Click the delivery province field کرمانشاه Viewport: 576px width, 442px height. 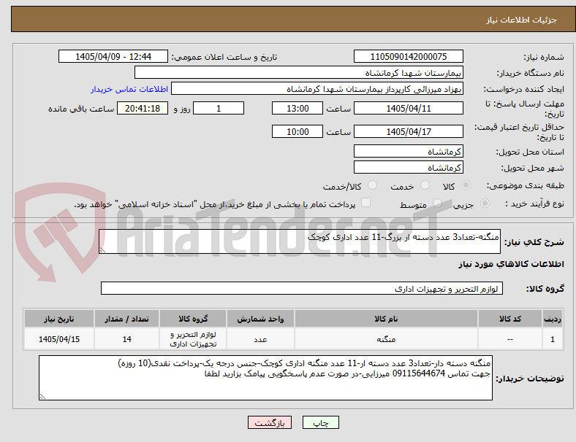409,152
